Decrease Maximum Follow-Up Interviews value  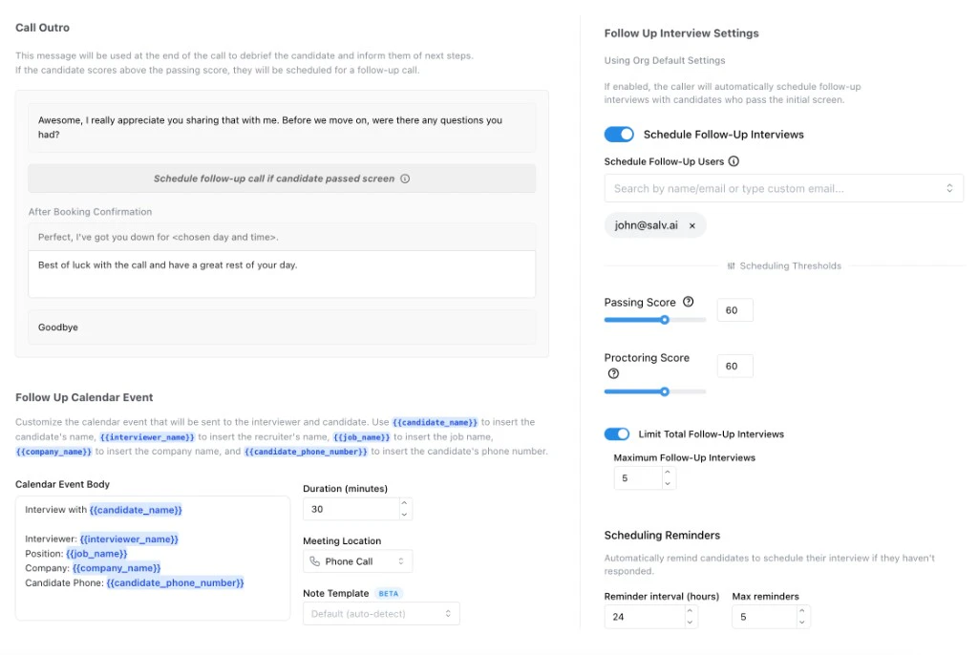pyautogui.click(x=668, y=484)
